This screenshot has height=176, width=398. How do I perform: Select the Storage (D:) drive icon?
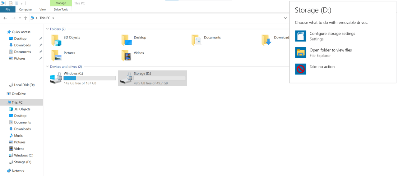[x=127, y=78]
